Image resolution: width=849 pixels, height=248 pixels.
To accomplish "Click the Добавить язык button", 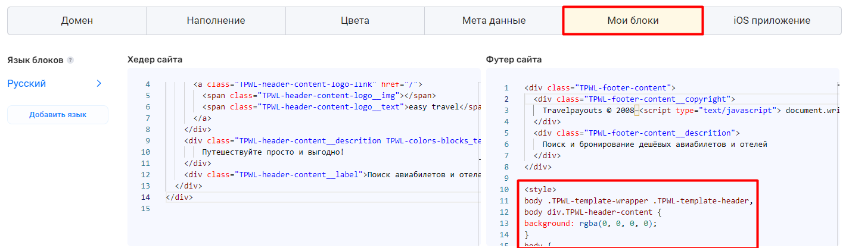I will [x=58, y=115].
